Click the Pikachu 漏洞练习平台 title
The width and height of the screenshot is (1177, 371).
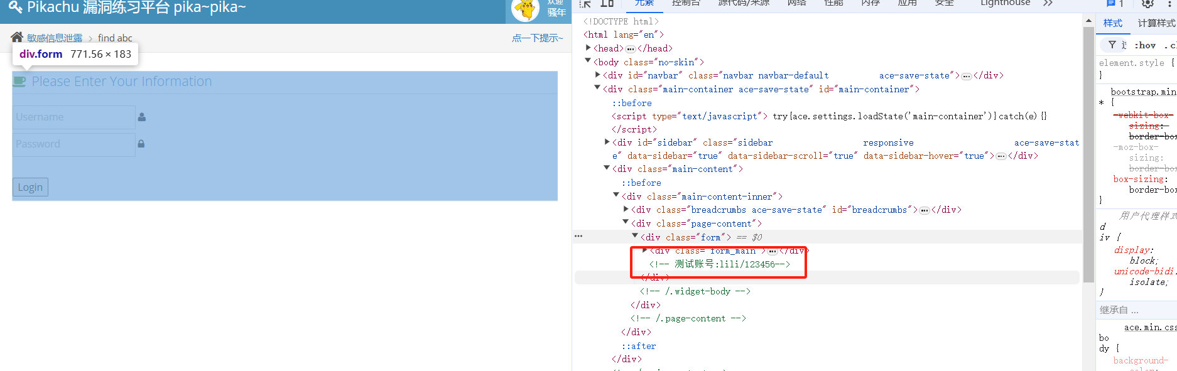click(136, 8)
